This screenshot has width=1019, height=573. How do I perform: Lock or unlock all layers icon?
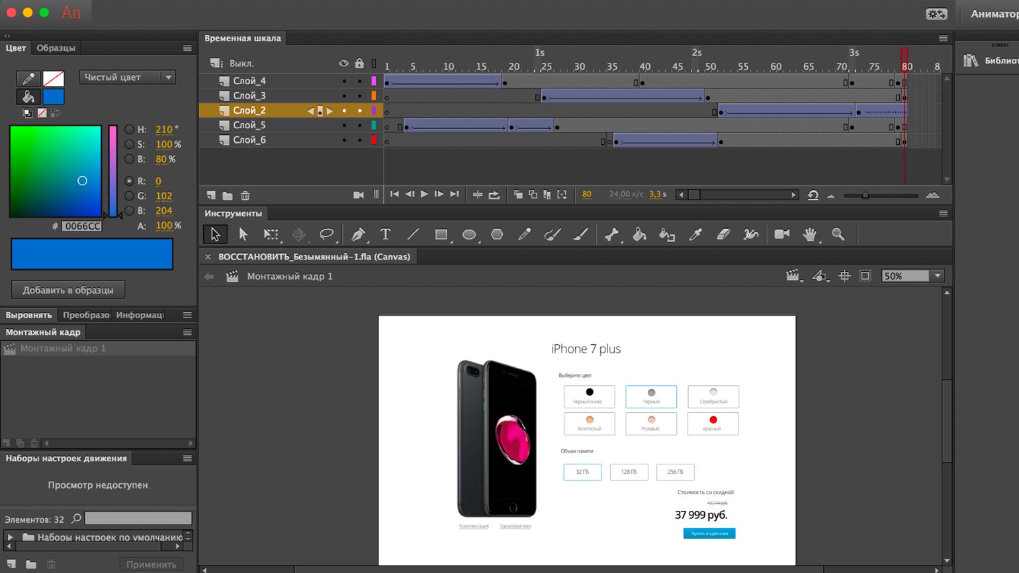(x=359, y=64)
